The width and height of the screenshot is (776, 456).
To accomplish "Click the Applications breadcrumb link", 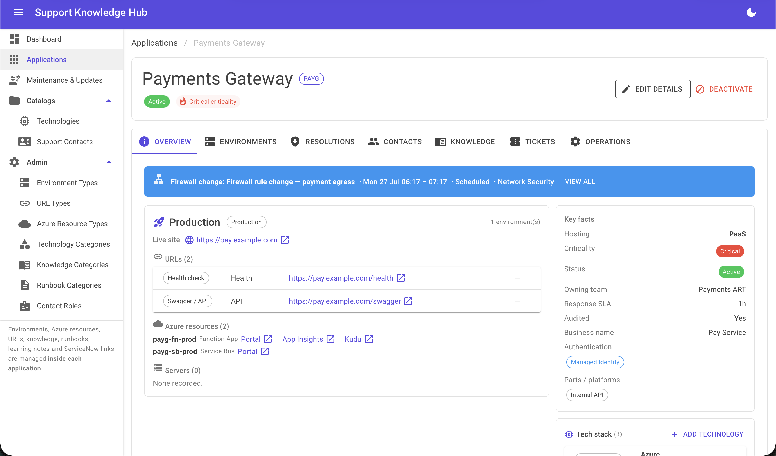I will point(154,43).
